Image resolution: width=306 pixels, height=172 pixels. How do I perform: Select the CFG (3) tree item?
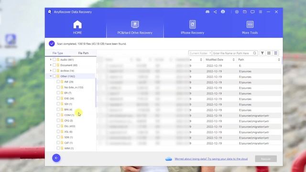pos(68,120)
